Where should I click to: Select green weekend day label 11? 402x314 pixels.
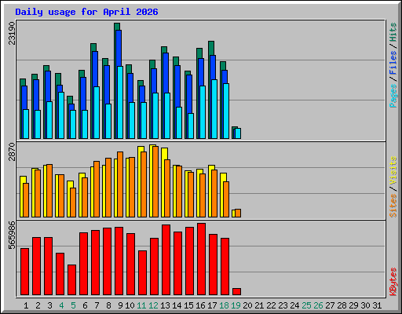click(141, 305)
